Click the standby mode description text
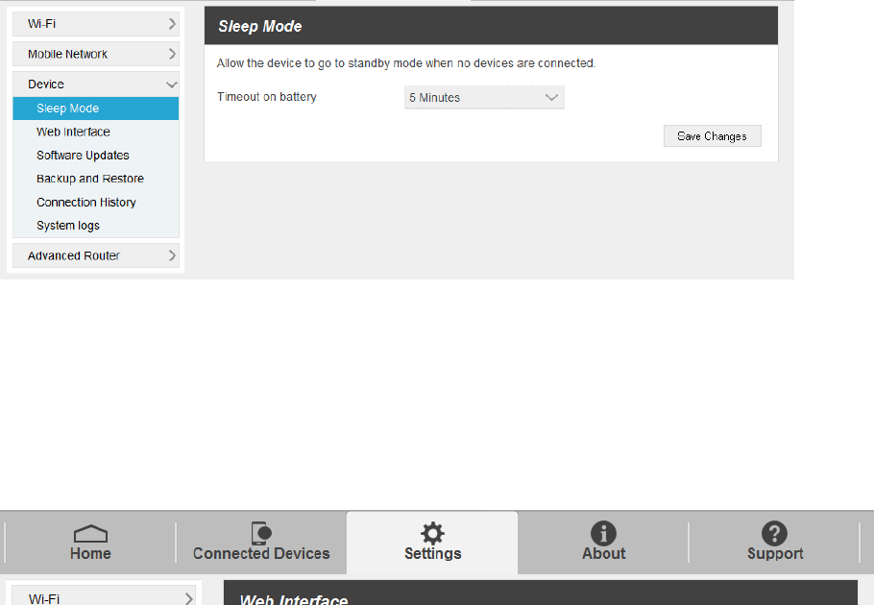Screen dimensions: 874x605 [x=405, y=63]
